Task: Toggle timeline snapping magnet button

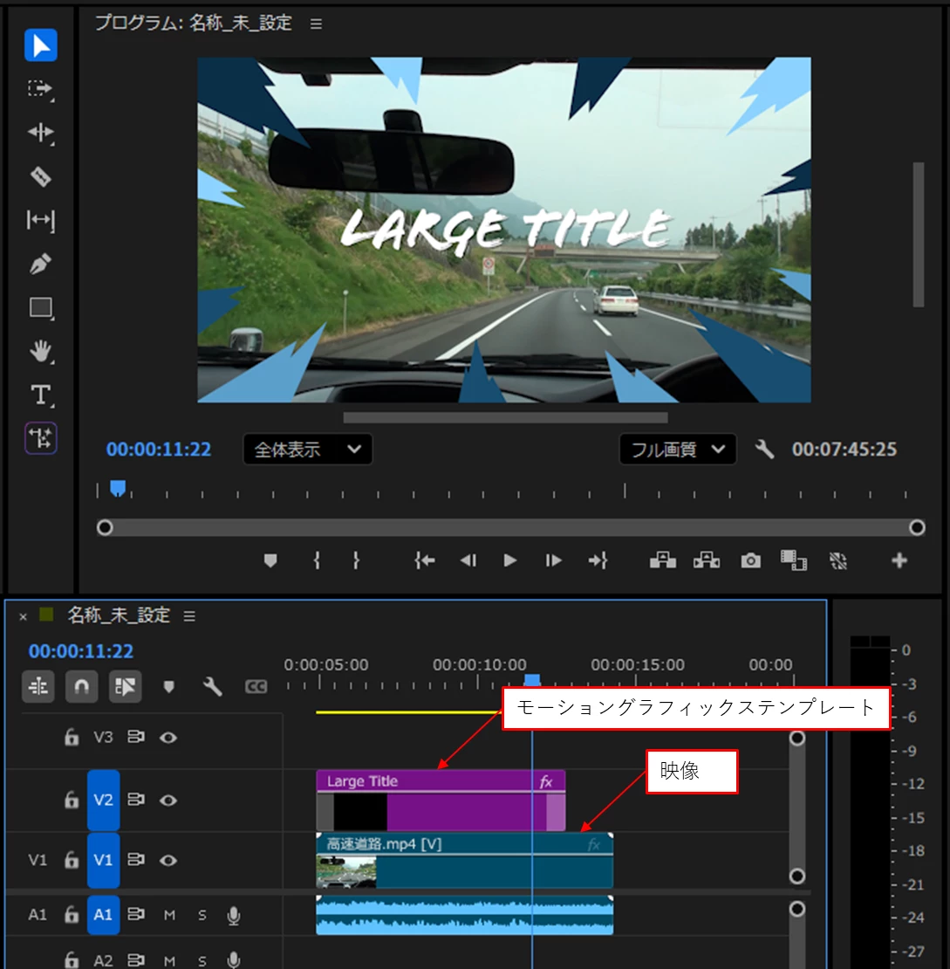Action: (81, 686)
